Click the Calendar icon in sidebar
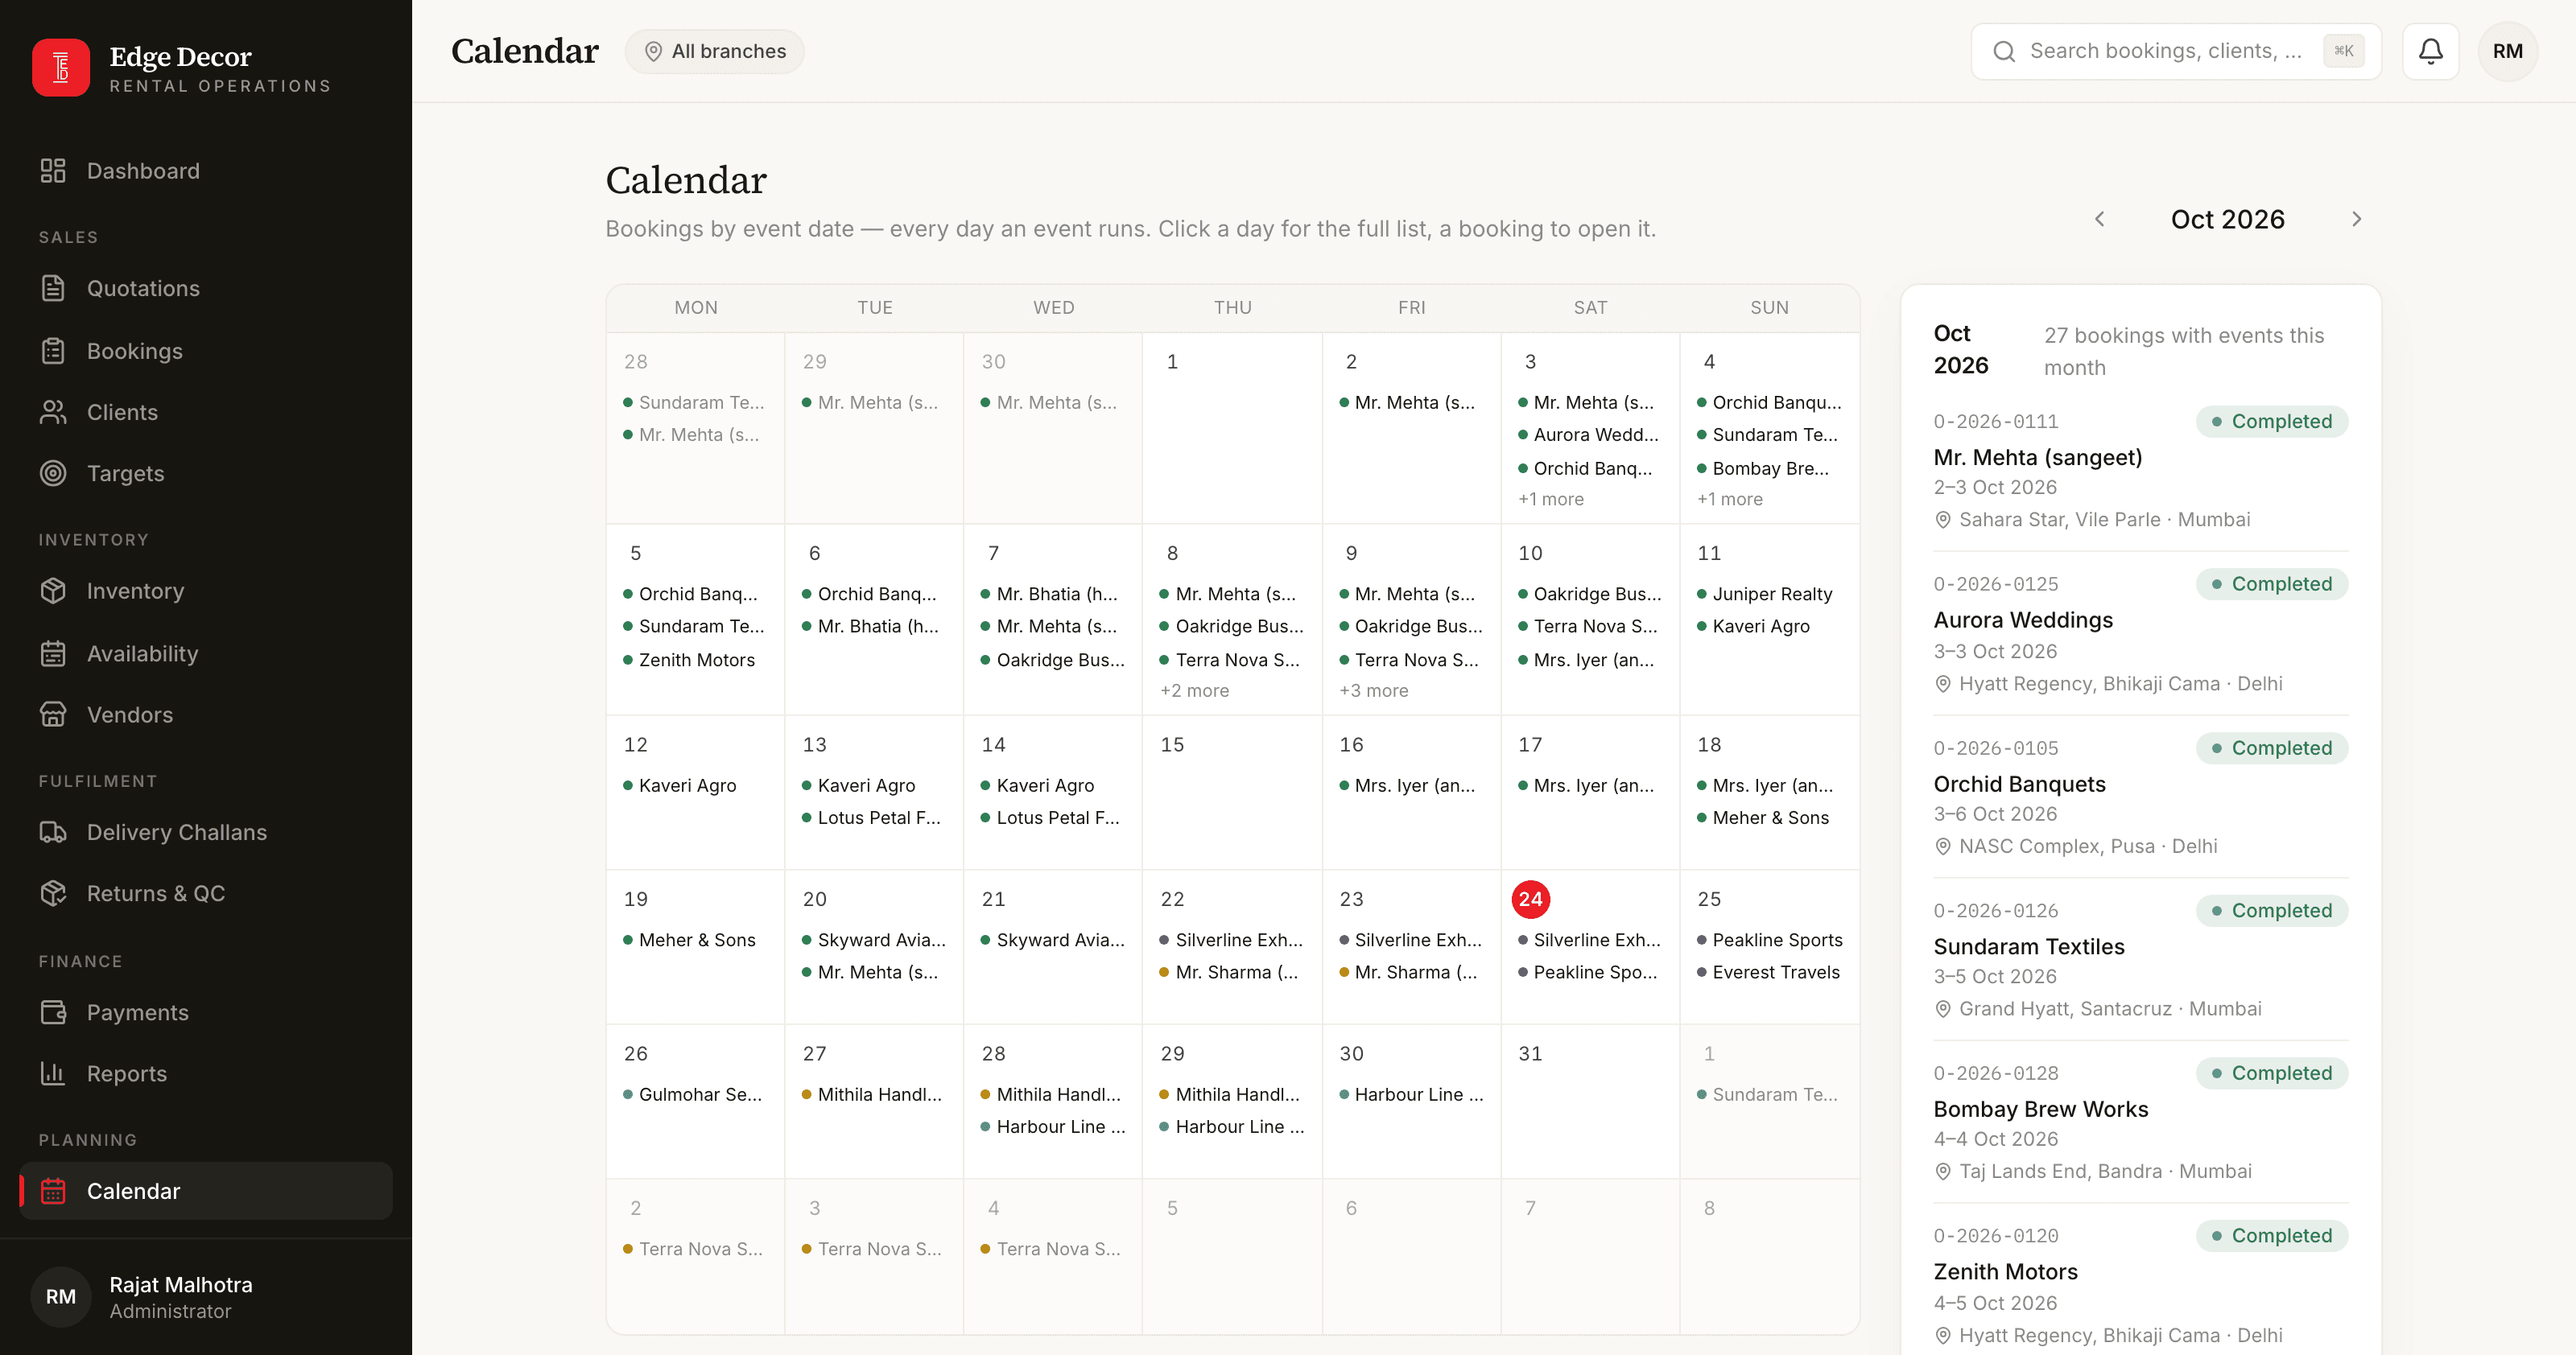Viewport: 2576px width, 1355px height. coord(53,1191)
